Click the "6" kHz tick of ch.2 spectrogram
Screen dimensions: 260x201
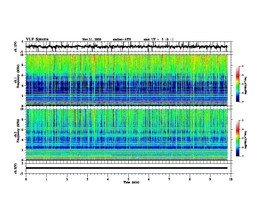point(23,129)
